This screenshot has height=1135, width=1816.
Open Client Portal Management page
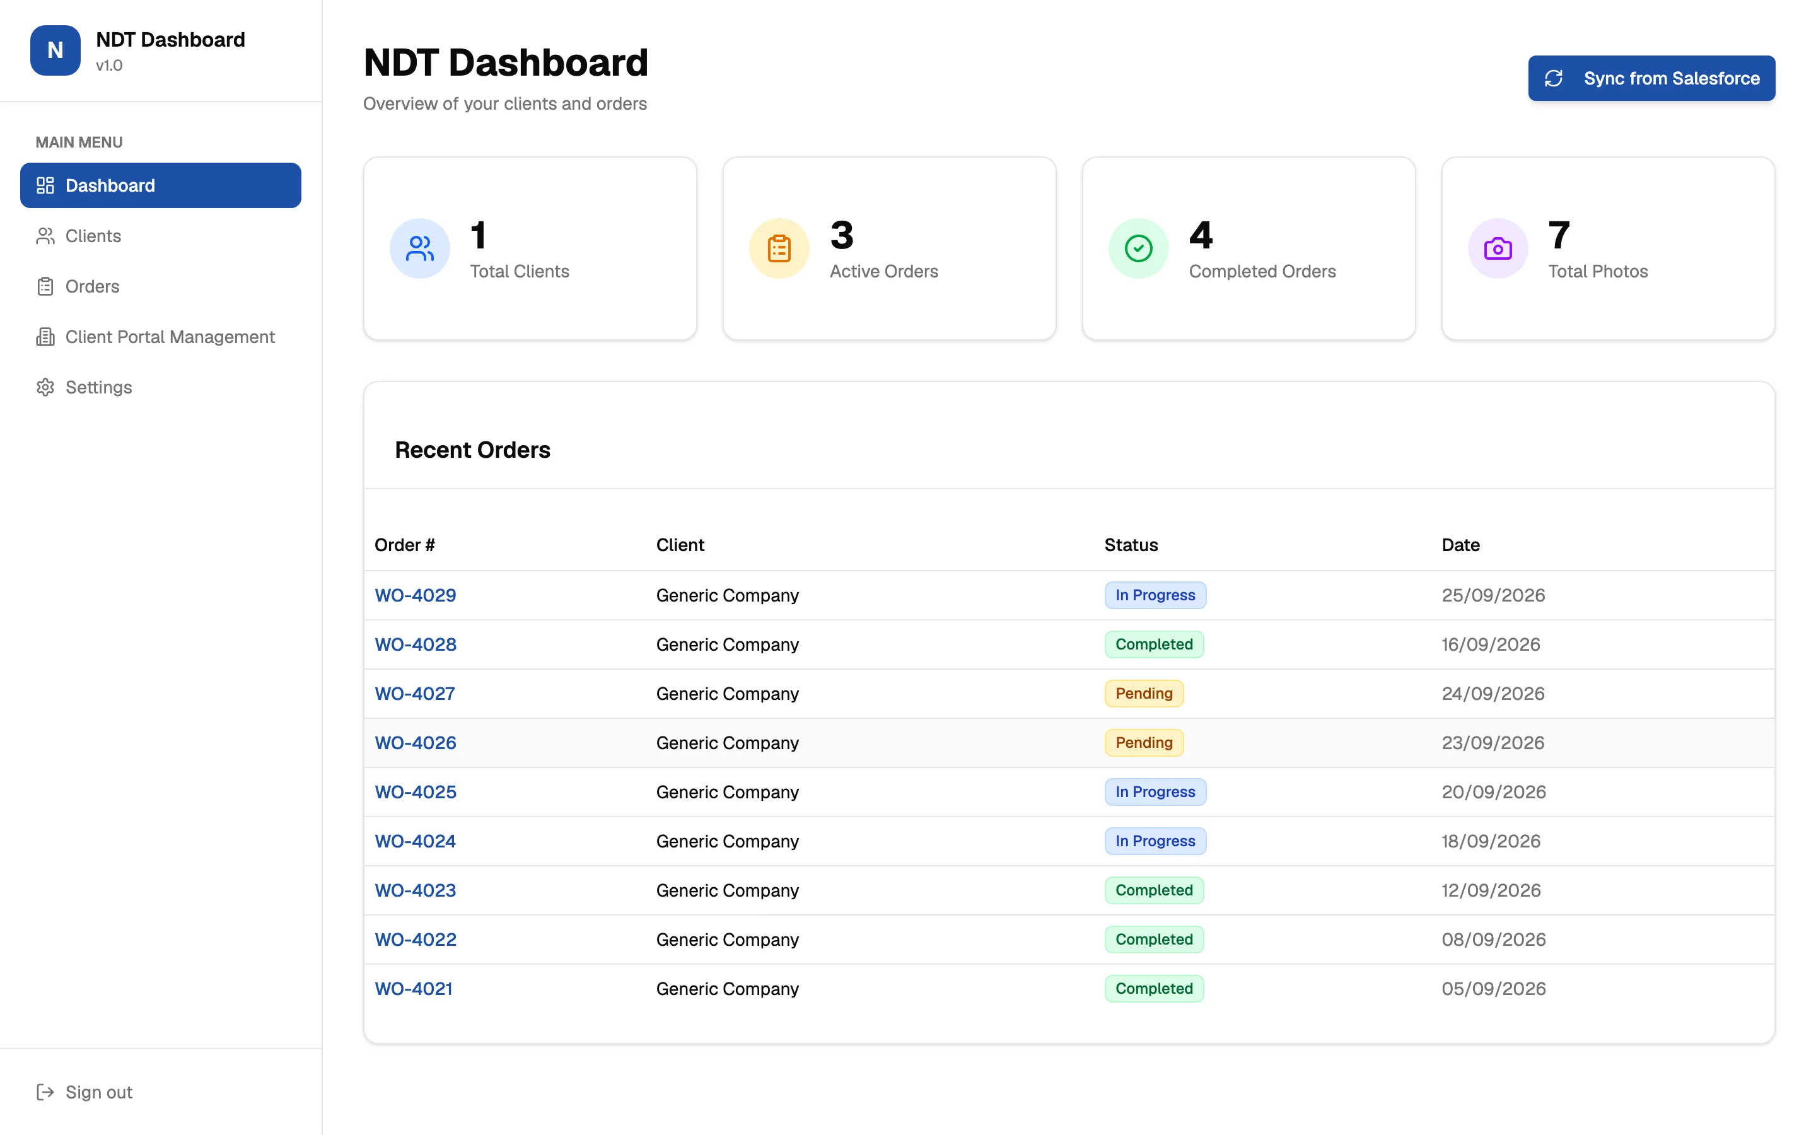coord(161,337)
